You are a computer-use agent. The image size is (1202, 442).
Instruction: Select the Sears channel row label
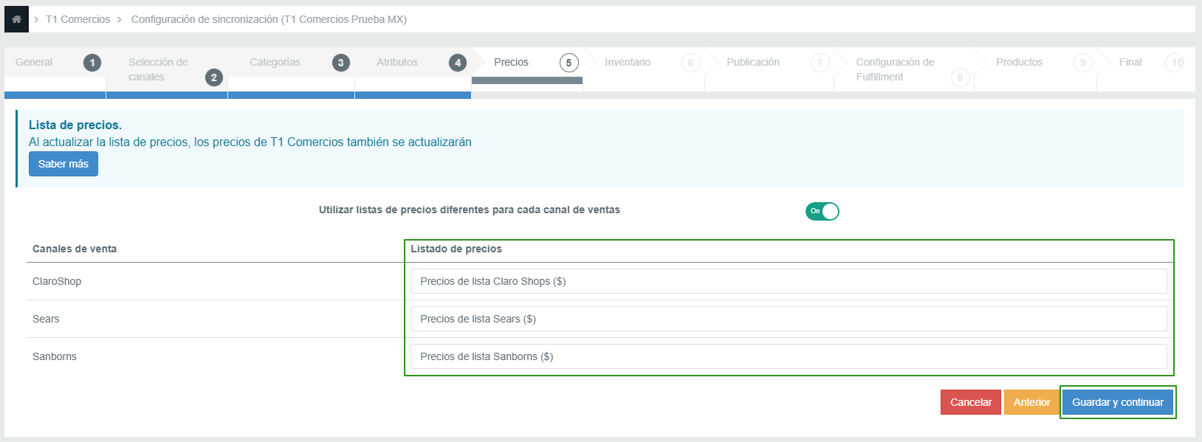click(46, 319)
